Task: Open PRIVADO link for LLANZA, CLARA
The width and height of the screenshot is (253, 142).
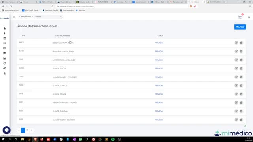Action: coord(159,94)
